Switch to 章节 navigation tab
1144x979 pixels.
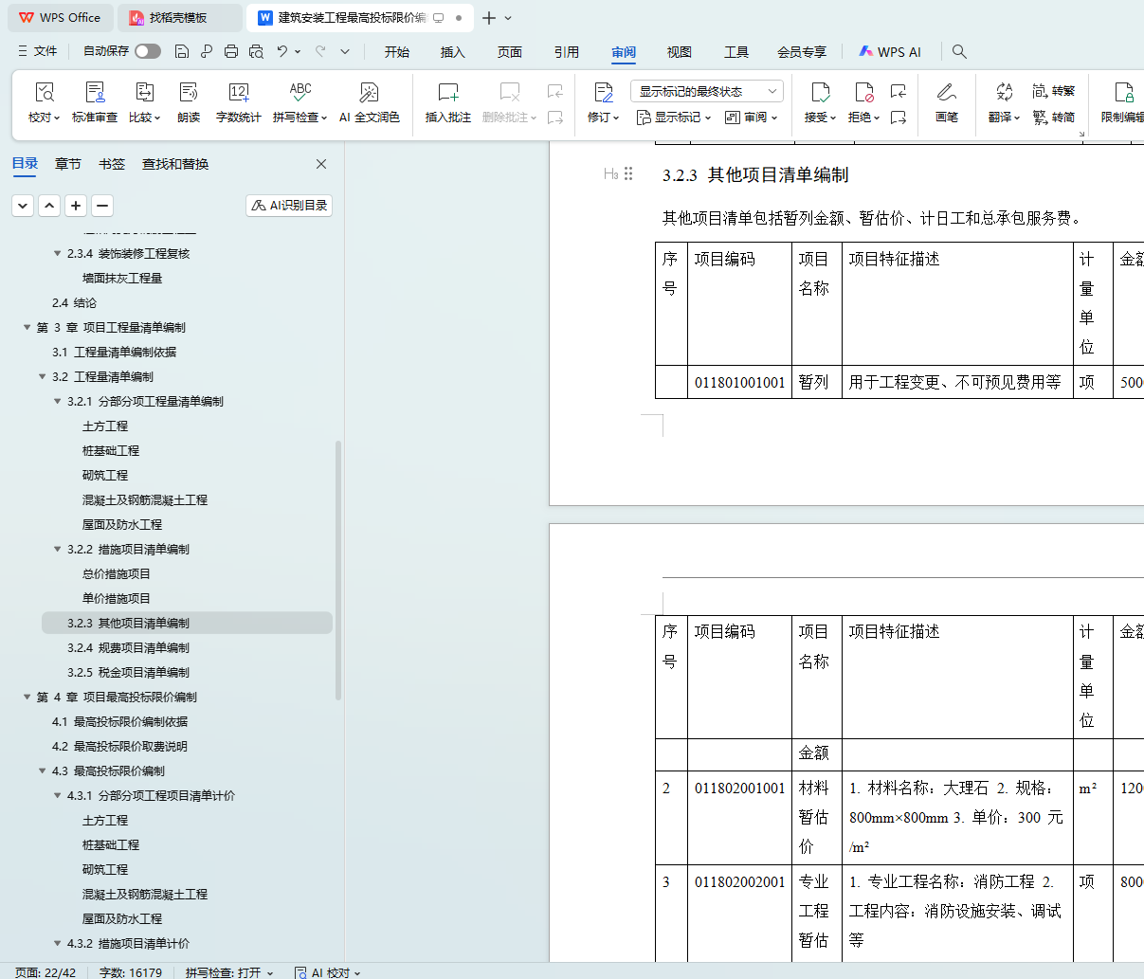pyautogui.click(x=68, y=164)
